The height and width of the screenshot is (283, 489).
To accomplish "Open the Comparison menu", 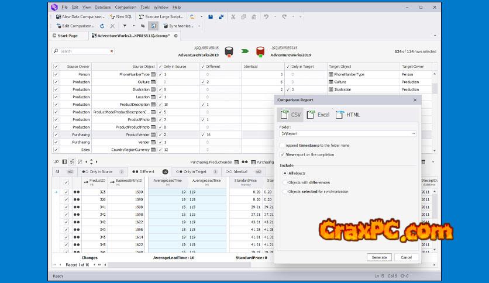I will click(x=125, y=7).
